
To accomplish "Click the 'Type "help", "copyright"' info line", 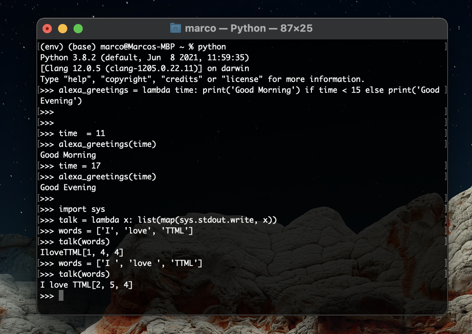I will pos(202,79).
